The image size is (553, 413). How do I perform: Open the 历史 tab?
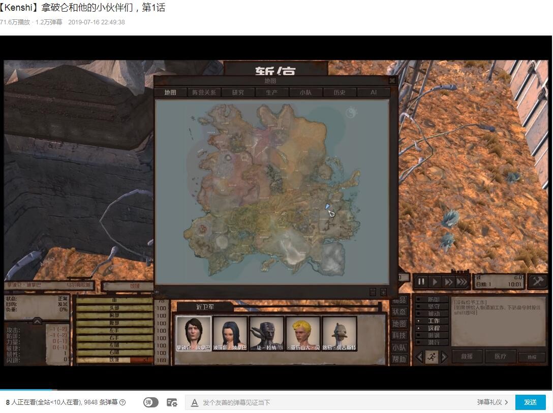pyautogui.click(x=340, y=92)
